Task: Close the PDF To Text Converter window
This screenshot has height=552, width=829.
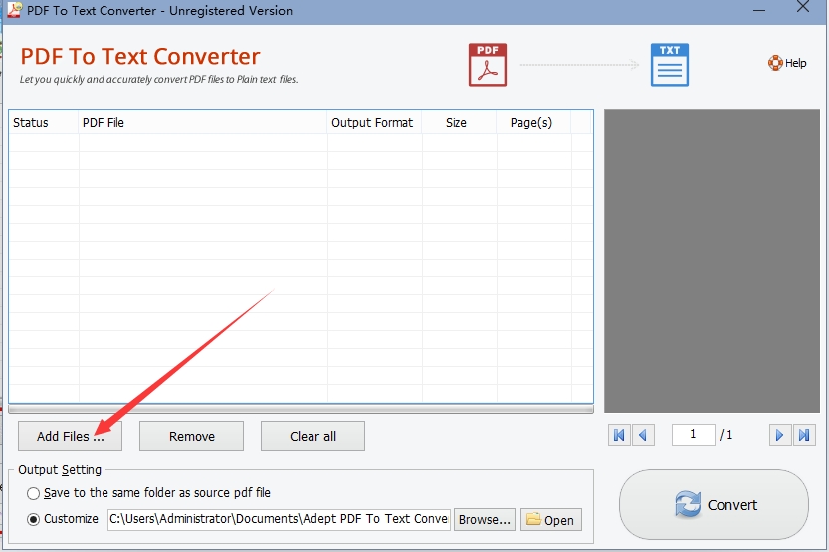Action: click(x=803, y=7)
